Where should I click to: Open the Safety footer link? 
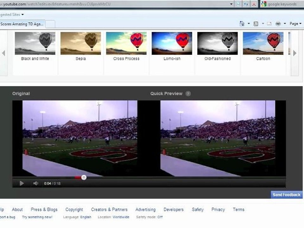pyautogui.click(x=198, y=210)
